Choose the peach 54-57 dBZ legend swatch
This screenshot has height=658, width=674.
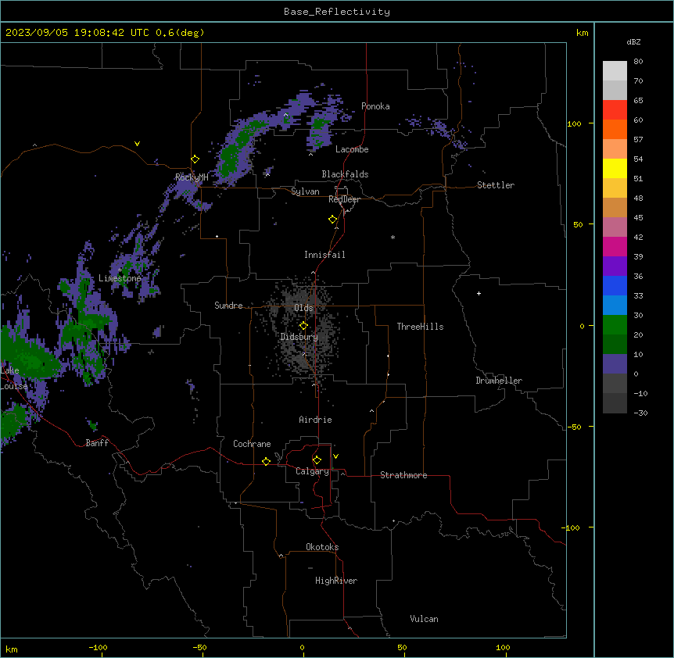click(x=615, y=148)
